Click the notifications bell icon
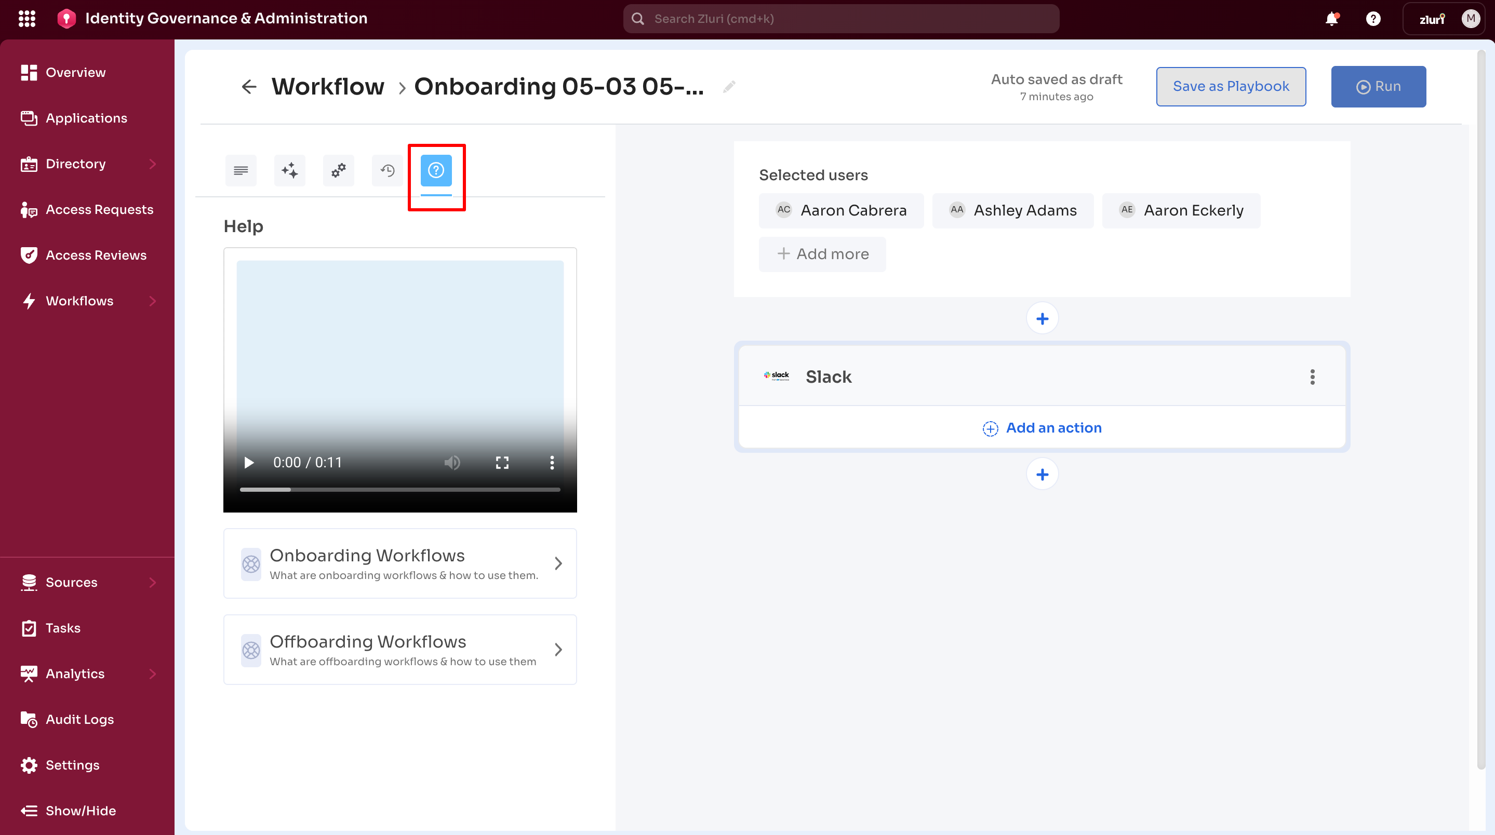The width and height of the screenshot is (1495, 835). (1331, 19)
